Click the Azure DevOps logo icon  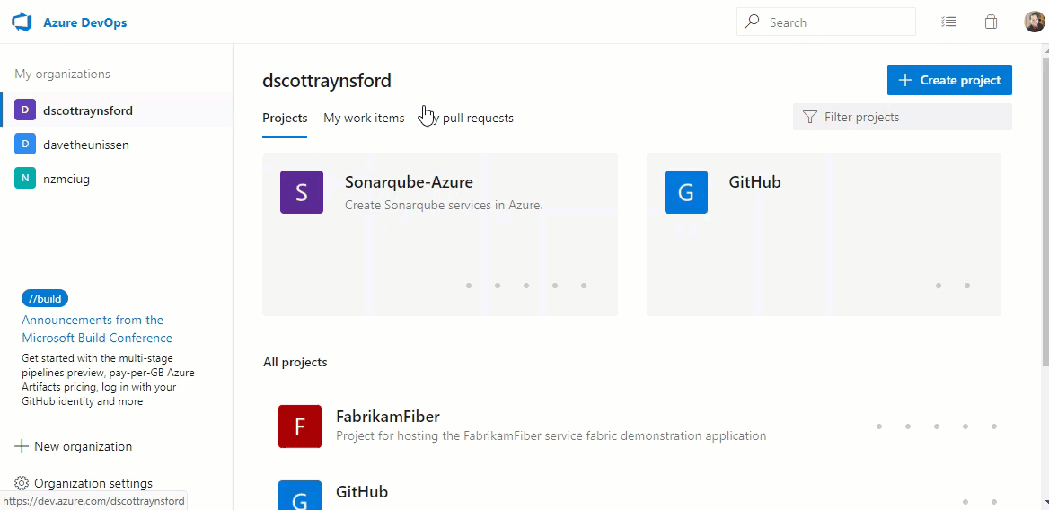(22, 22)
